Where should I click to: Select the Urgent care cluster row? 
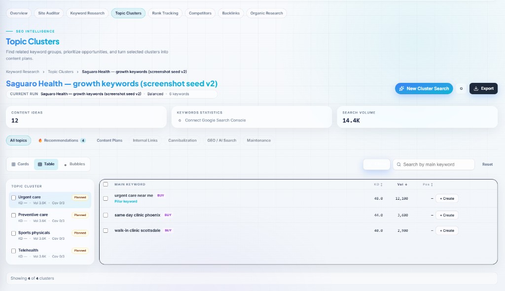pyautogui.click(x=50, y=200)
